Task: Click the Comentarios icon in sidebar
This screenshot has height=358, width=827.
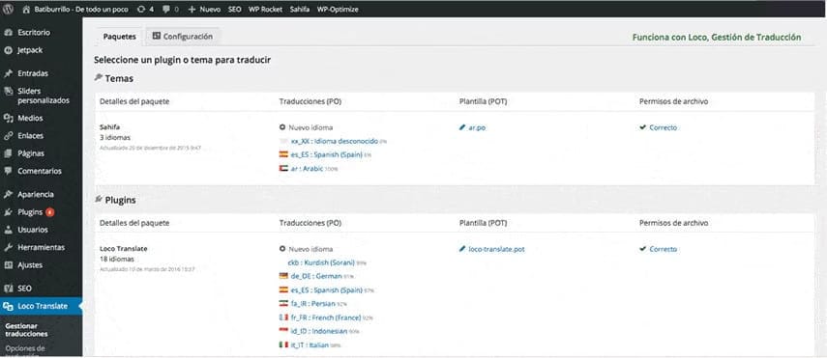Action: pos(8,171)
